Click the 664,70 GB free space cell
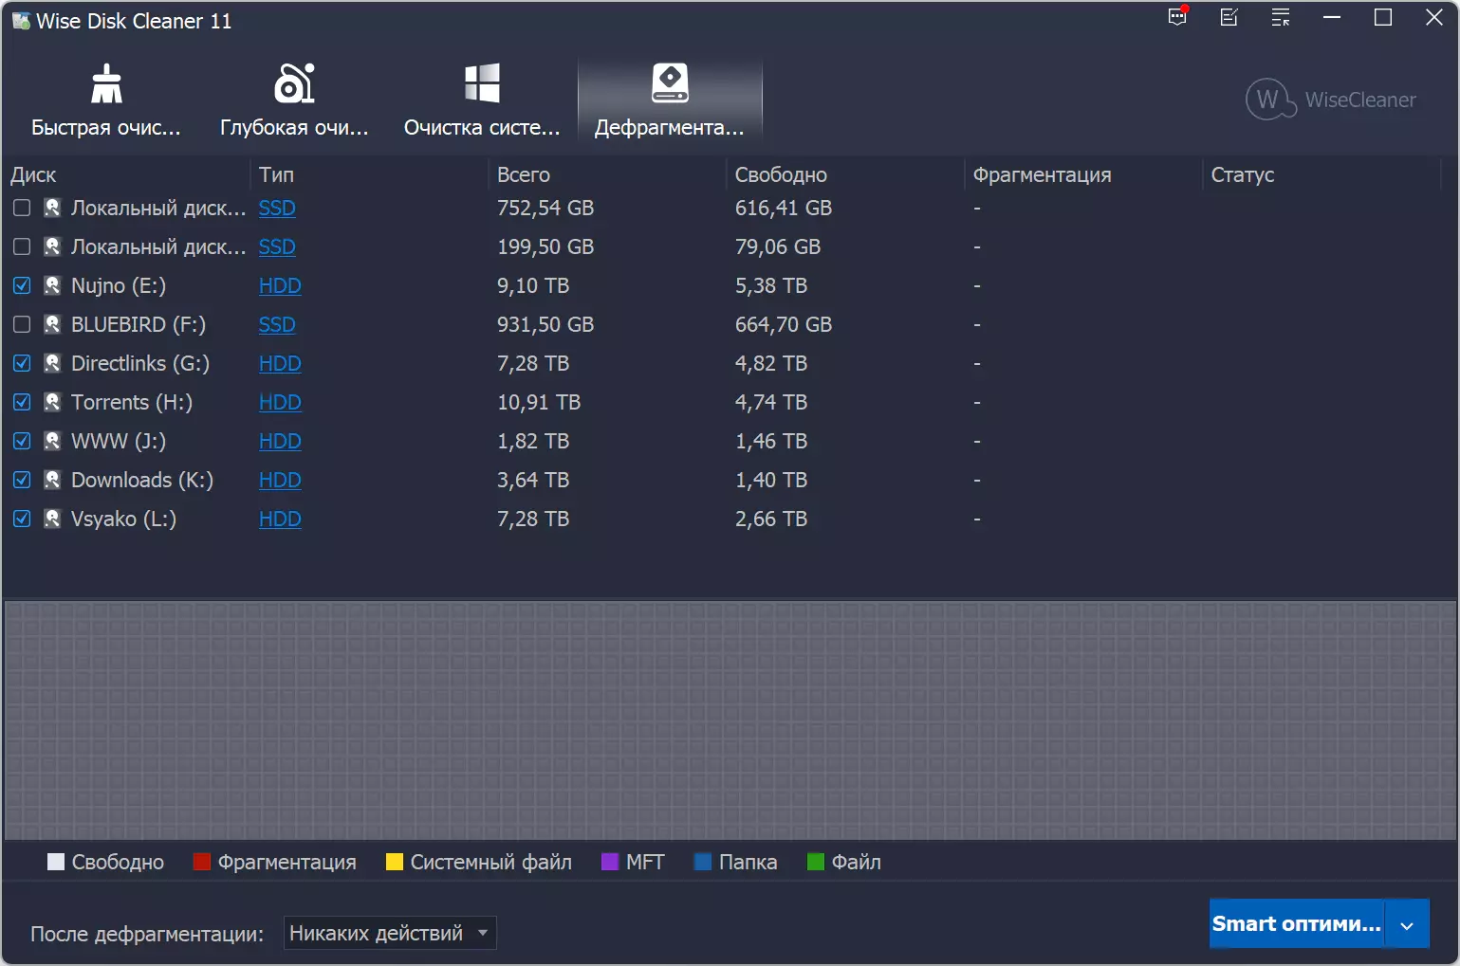Viewport: 1460px width, 966px height. [x=784, y=324]
